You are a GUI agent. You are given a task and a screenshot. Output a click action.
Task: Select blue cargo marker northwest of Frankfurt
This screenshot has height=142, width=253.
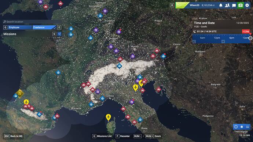point(100,16)
